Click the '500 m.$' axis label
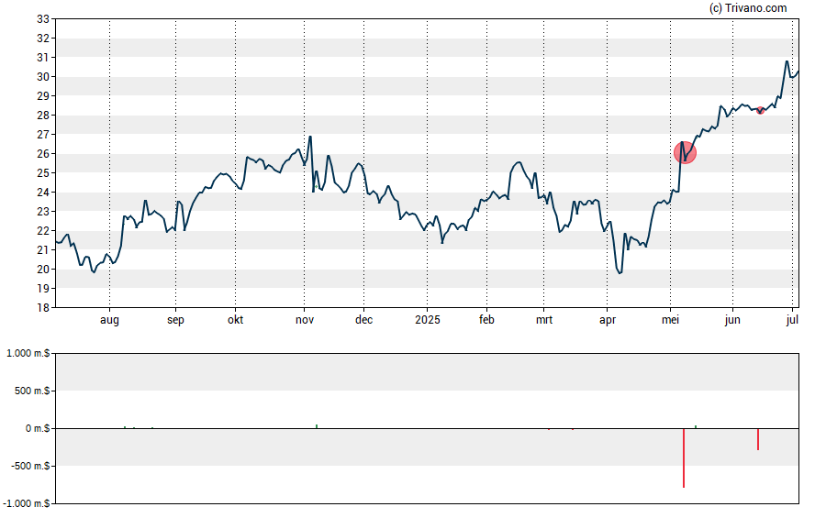 pos(32,391)
